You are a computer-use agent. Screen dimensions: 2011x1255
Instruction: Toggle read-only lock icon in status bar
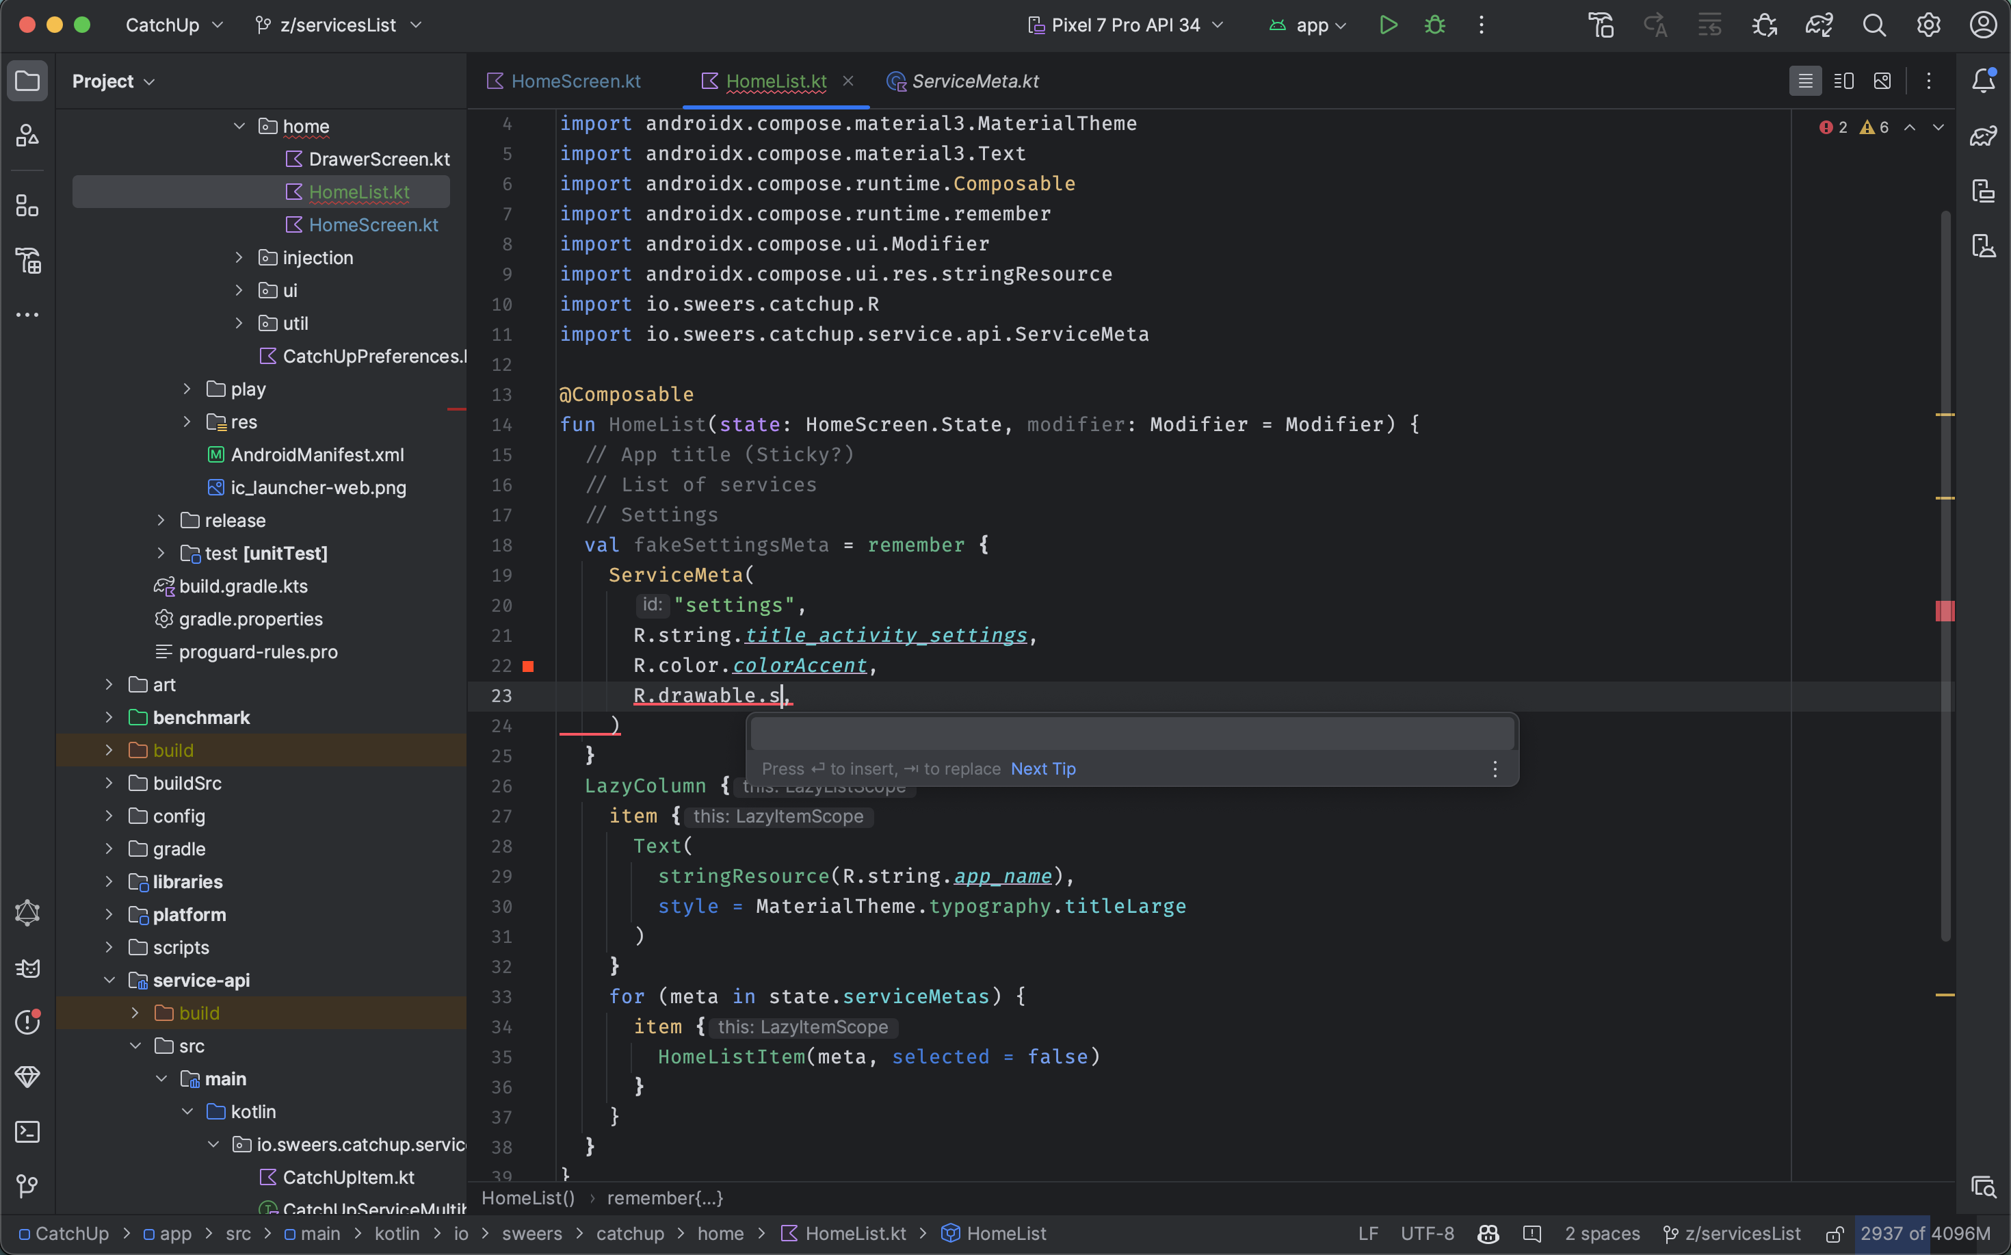pos(1835,1233)
